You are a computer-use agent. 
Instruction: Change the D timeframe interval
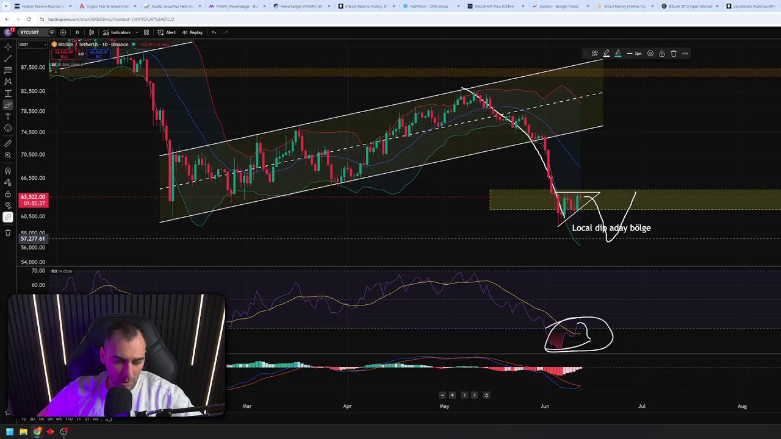click(x=77, y=32)
